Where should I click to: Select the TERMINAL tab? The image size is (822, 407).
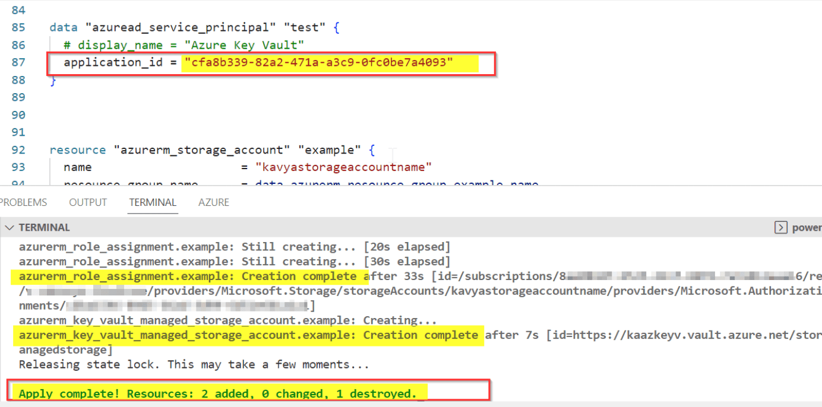(x=152, y=202)
